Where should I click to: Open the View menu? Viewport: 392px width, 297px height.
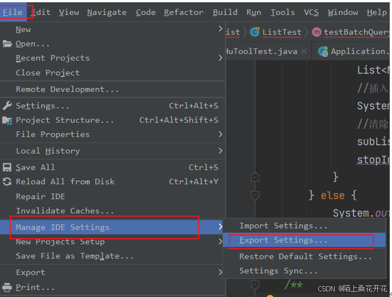pyautogui.click(x=69, y=12)
